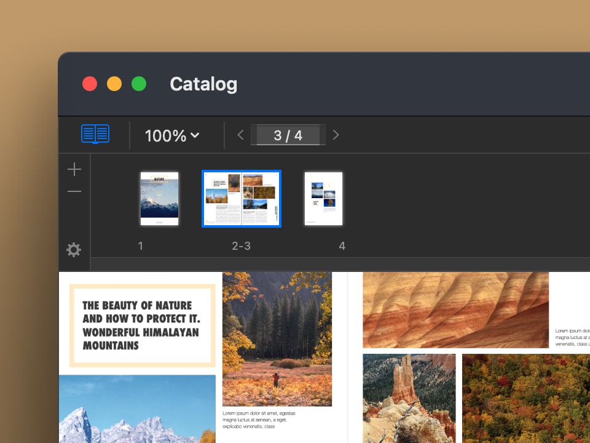Remove a page with the minus icon
Image resolution: width=590 pixels, height=443 pixels.
(x=74, y=191)
